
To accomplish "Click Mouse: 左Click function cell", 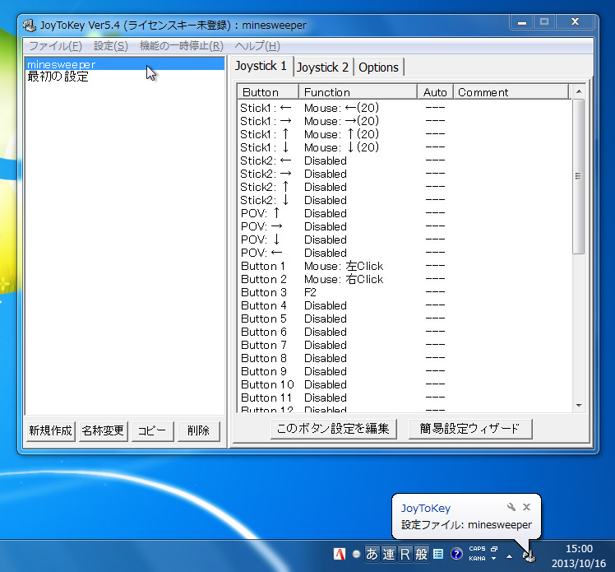I will [344, 266].
